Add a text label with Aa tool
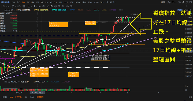 [40, 6]
